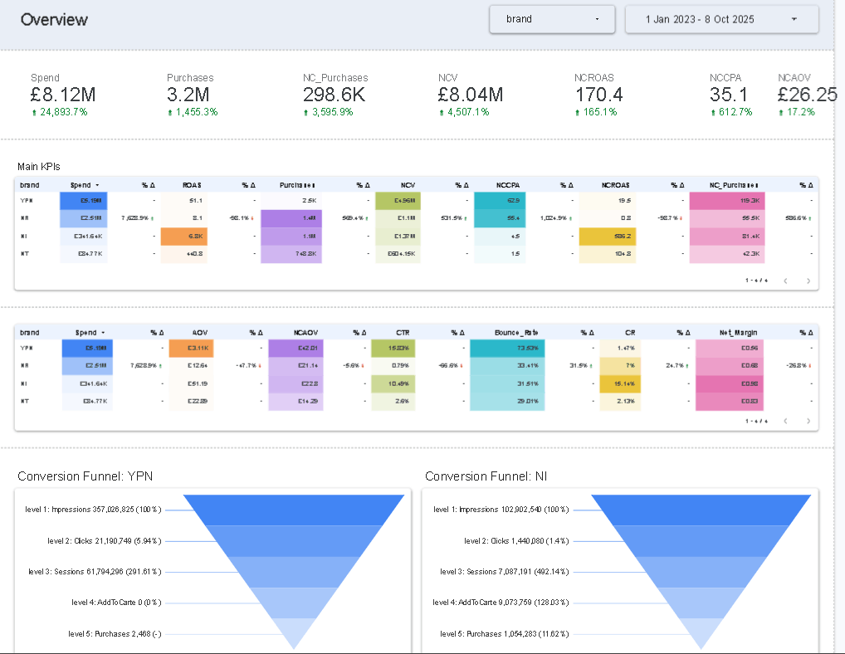Go to previous page of Main KPIs table
Image resolution: width=845 pixels, height=654 pixels.
[x=786, y=281]
